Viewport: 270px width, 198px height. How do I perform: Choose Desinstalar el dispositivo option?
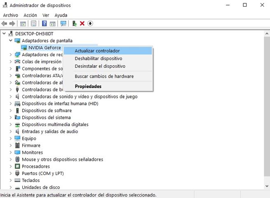tap(108, 66)
